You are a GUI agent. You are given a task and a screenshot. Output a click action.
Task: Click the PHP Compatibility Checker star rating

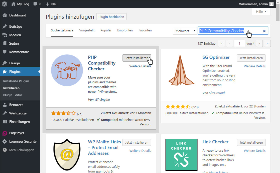pos(63,113)
